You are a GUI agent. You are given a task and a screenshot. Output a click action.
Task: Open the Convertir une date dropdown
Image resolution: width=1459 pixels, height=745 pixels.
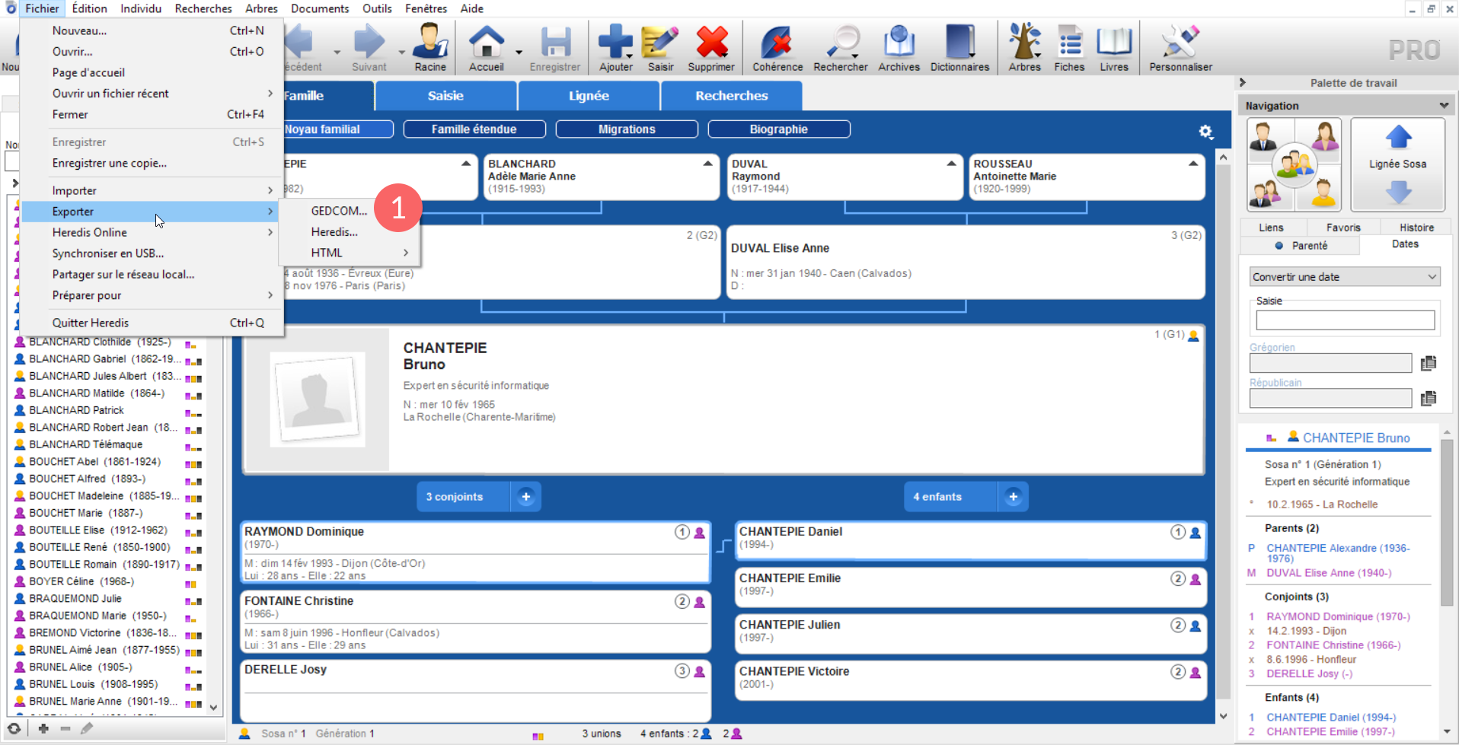coord(1344,277)
